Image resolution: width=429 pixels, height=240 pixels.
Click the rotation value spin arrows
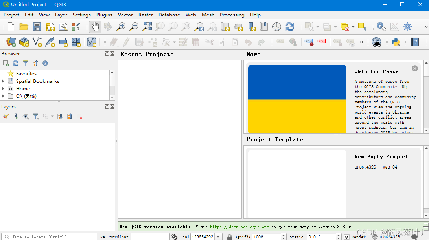pos(339,237)
